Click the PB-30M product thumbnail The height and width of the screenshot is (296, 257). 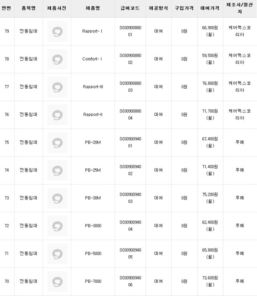(x=57, y=198)
